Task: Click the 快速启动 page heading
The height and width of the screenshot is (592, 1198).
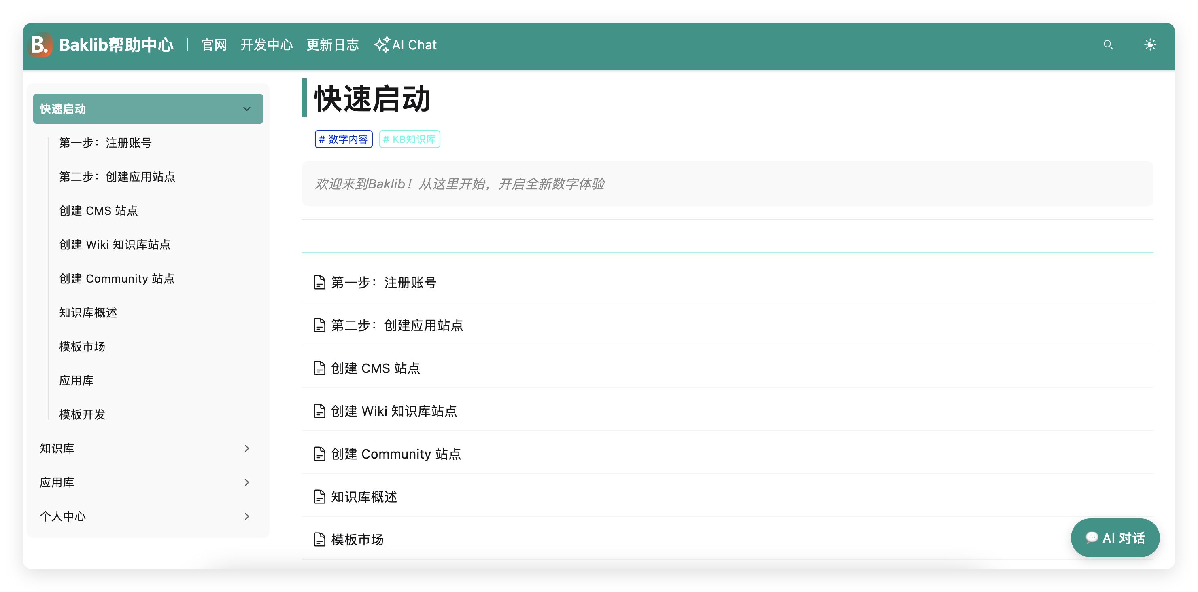Action: (x=372, y=98)
